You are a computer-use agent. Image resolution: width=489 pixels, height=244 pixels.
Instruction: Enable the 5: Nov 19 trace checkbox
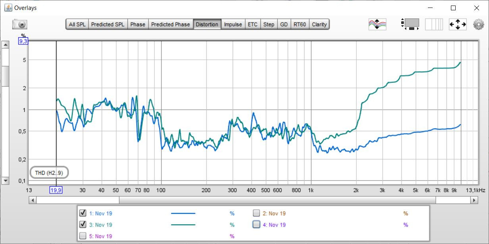(83, 236)
